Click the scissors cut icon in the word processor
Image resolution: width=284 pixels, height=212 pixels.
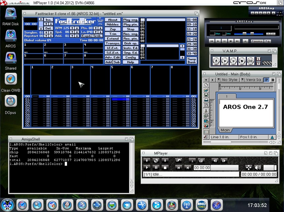206,111
